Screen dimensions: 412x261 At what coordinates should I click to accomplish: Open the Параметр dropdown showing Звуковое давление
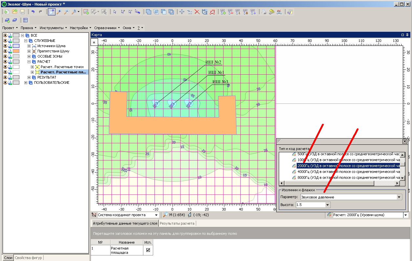399,197
